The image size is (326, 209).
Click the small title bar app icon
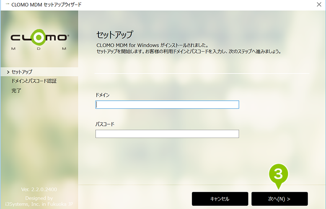tap(7, 4)
